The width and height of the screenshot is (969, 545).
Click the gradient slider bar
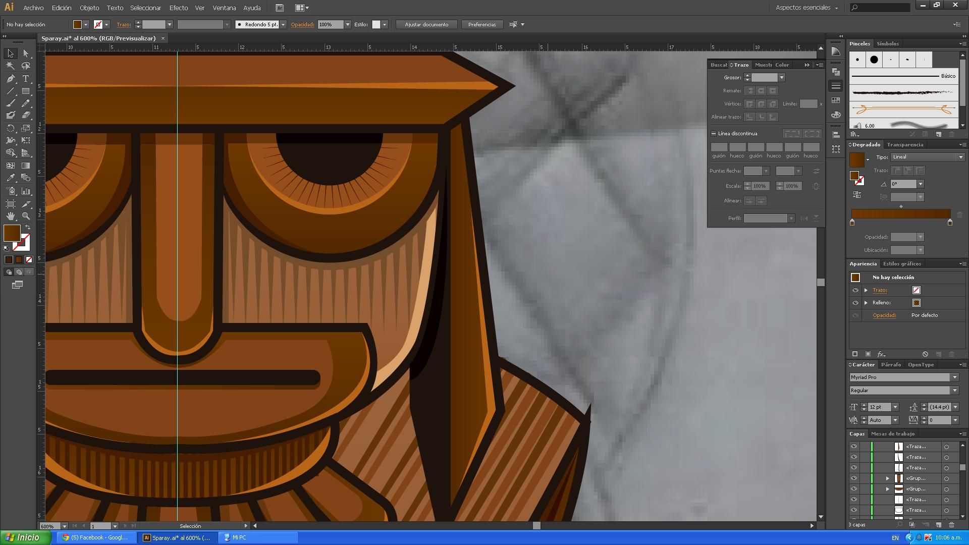(x=900, y=214)
